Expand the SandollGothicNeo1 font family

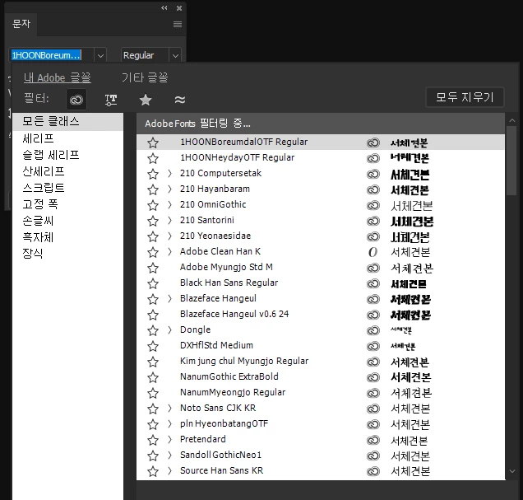coord(169,455)
